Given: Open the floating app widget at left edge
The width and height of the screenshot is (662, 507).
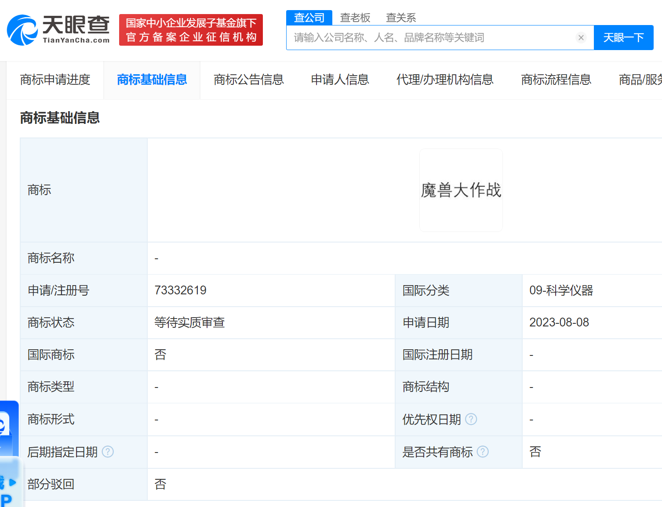Looking at the screenshot, I should point(9,453).
